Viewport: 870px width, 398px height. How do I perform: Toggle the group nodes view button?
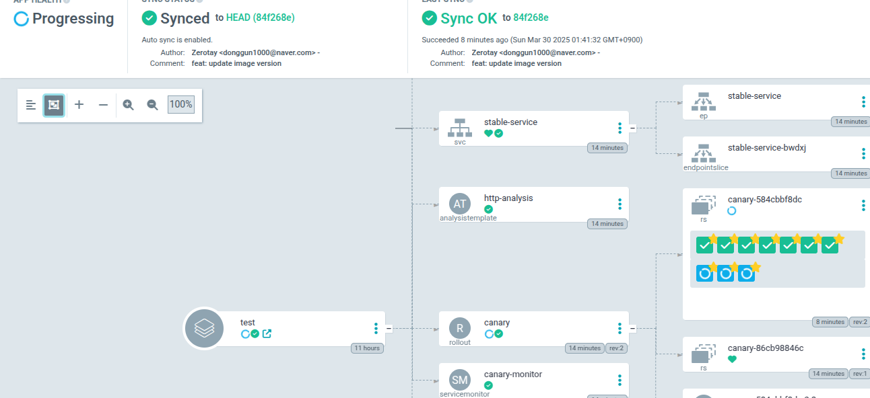tap(54, 105)
